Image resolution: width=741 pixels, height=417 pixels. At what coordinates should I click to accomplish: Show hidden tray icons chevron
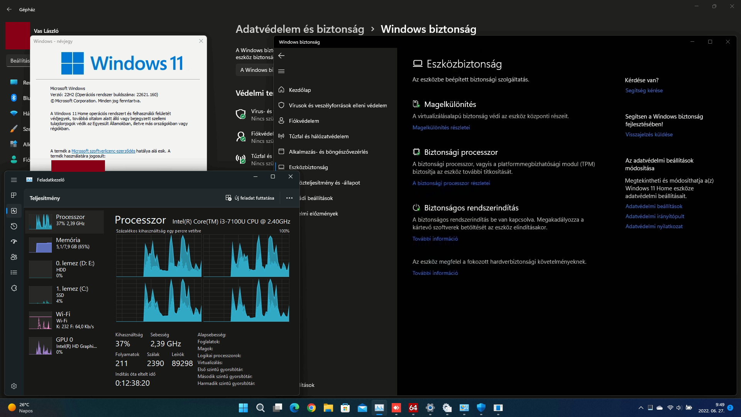click(x=641, y=408)
